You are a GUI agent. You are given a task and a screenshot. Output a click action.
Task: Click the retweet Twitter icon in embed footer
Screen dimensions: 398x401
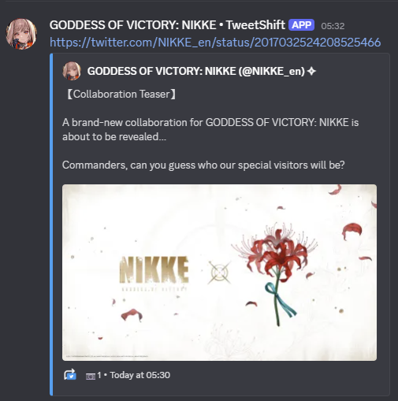click(x=70, y=375)
